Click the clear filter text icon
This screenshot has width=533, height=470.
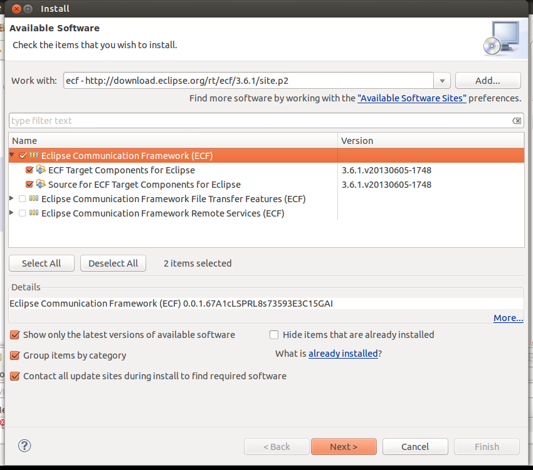coord(517,121)
